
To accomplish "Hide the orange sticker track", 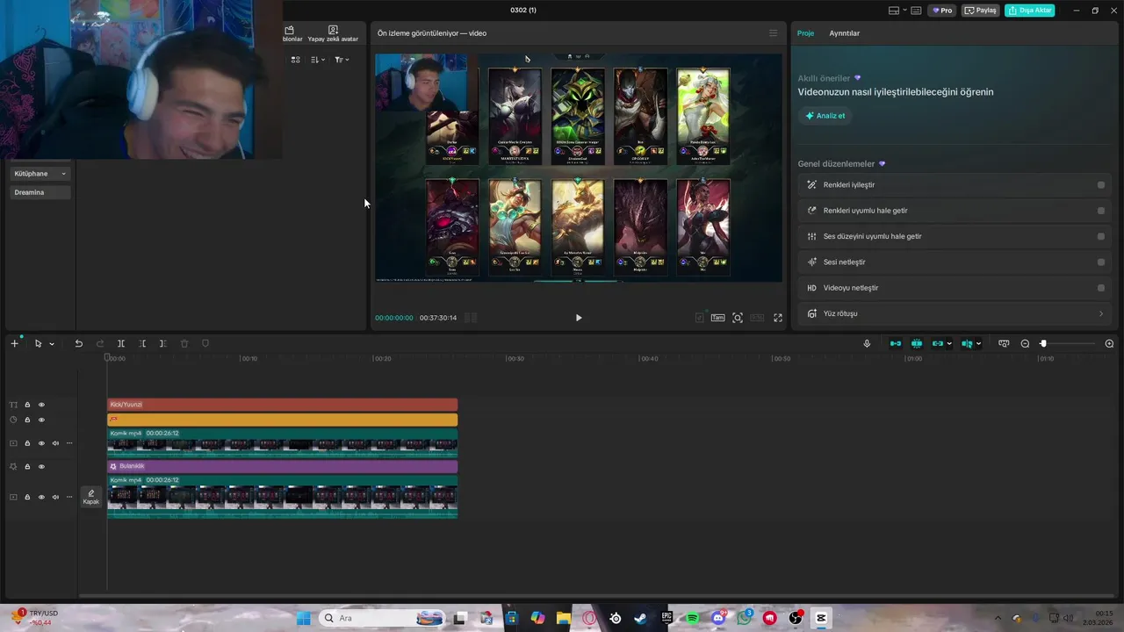I will 41,420.
